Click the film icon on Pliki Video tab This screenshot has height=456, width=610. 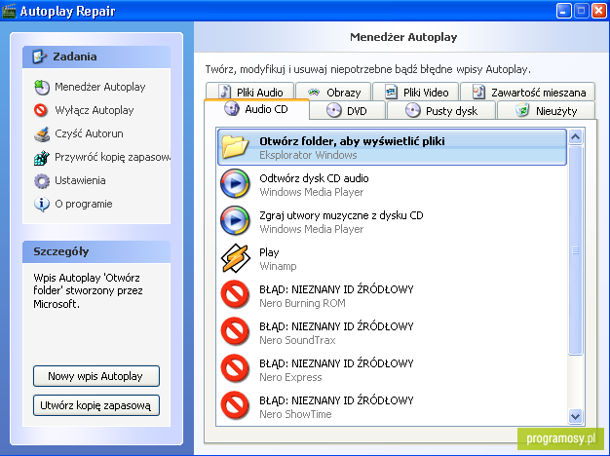pos(391,92)
